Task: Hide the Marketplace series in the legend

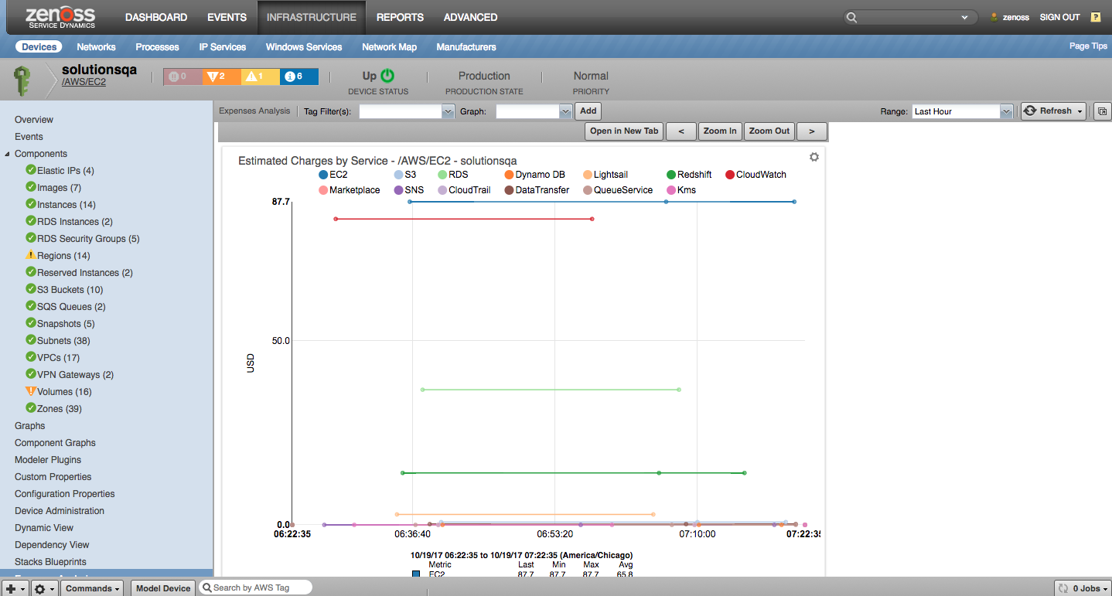Action: click(349, 190)
